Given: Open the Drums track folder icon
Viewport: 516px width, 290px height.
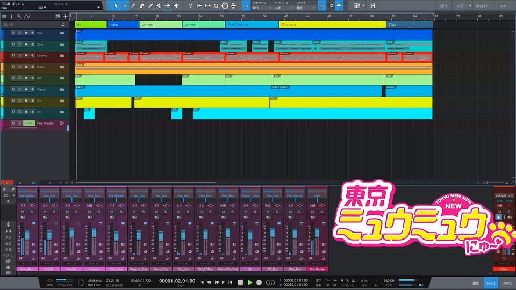Looking at the screenshot, I should click(x=62, y=55).
